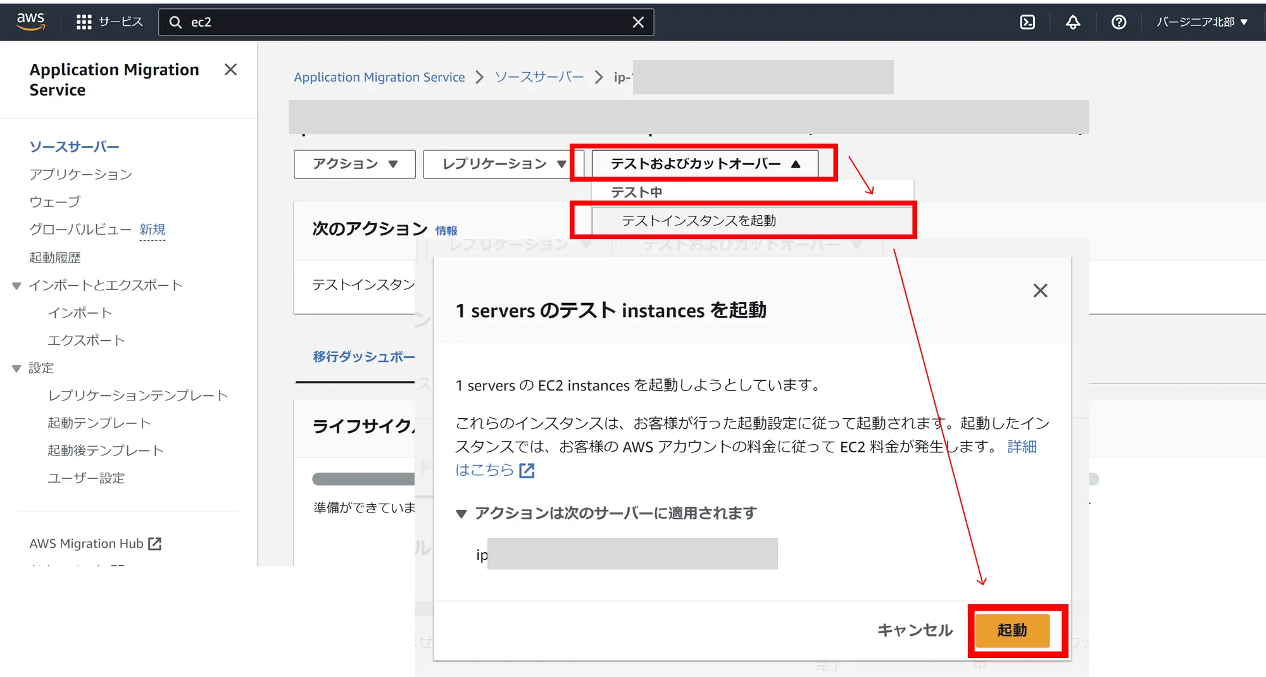
Task: Click the lifecycle progress bar
Action: pos(363,479)
